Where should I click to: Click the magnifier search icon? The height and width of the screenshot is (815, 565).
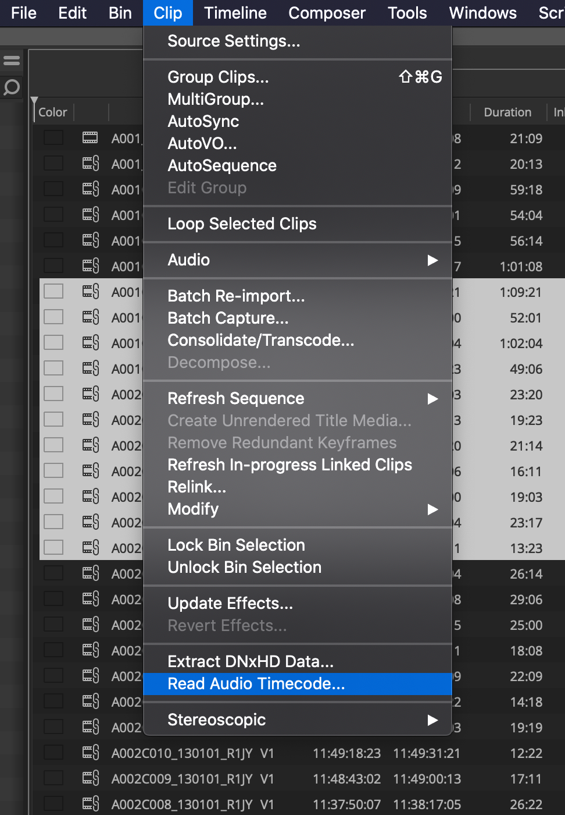(x=12, y=87)
